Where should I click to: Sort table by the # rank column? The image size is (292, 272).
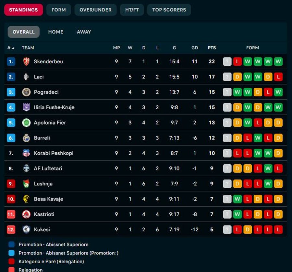pos(11,48)
